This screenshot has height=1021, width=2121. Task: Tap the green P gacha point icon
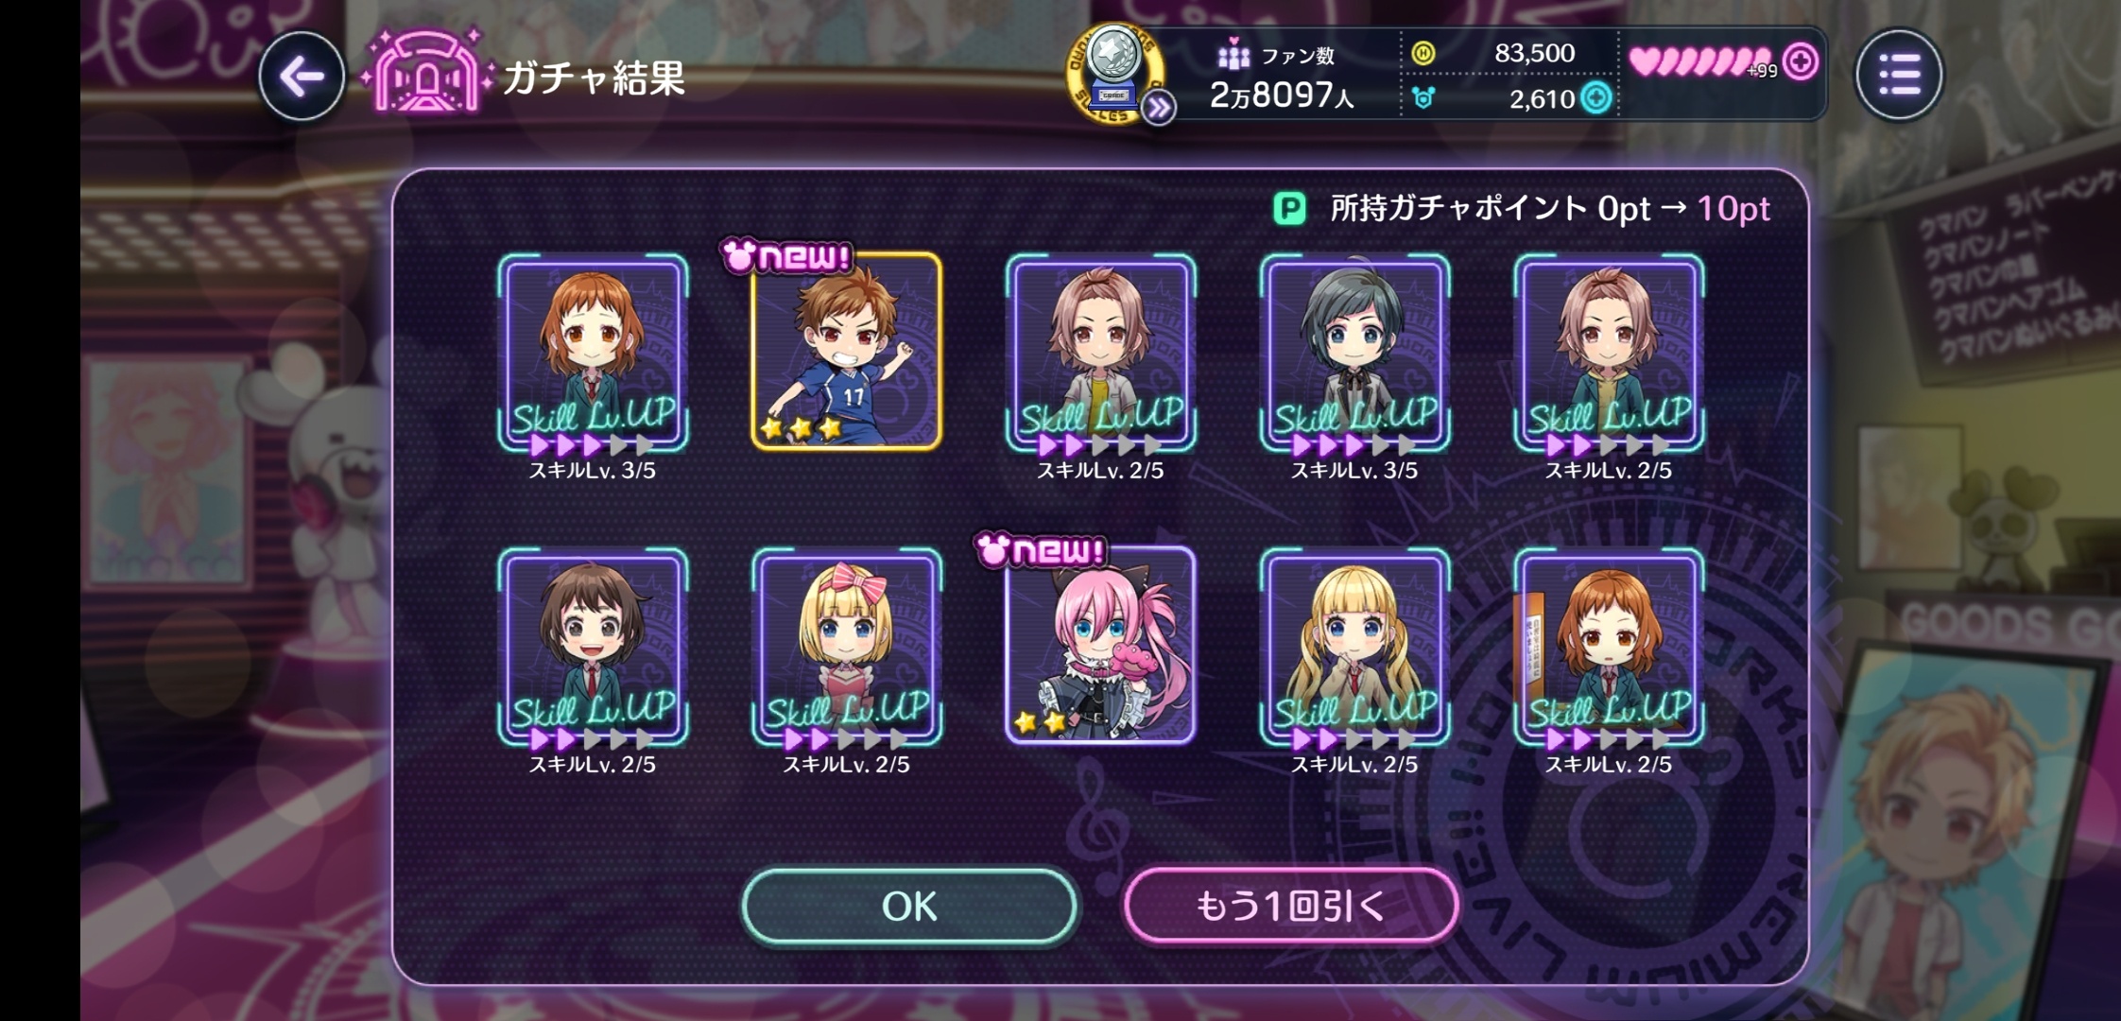click(x=1289, y=208)
